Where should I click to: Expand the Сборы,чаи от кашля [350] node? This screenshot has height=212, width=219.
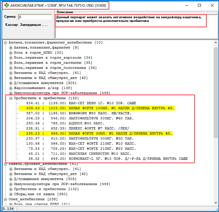pos(11,194)
